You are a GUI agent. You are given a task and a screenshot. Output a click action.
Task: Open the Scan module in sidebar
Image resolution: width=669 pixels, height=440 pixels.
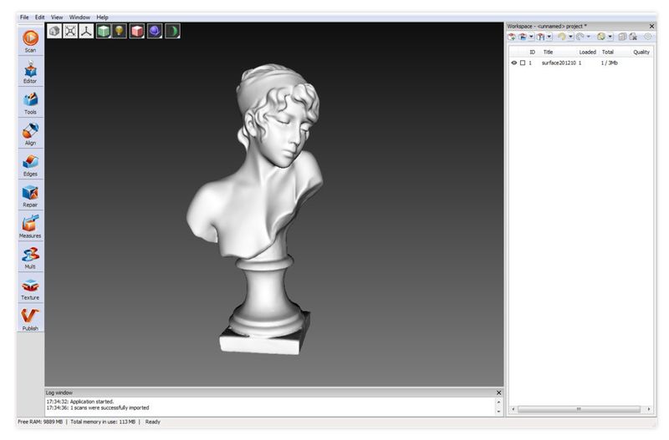[x=30, y=41]
